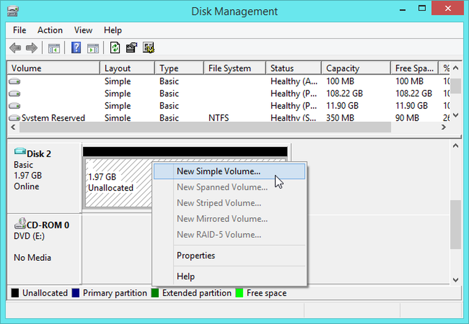Viewport: 469px width, 324px height.
Task: Click volume list scroll down arrow
Action: coord(455,115)
